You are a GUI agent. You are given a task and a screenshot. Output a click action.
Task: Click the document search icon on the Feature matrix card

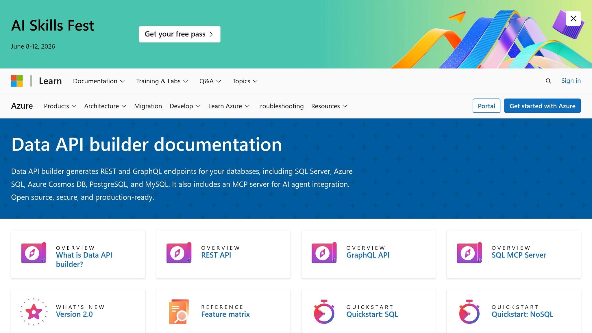click(179, 312)
